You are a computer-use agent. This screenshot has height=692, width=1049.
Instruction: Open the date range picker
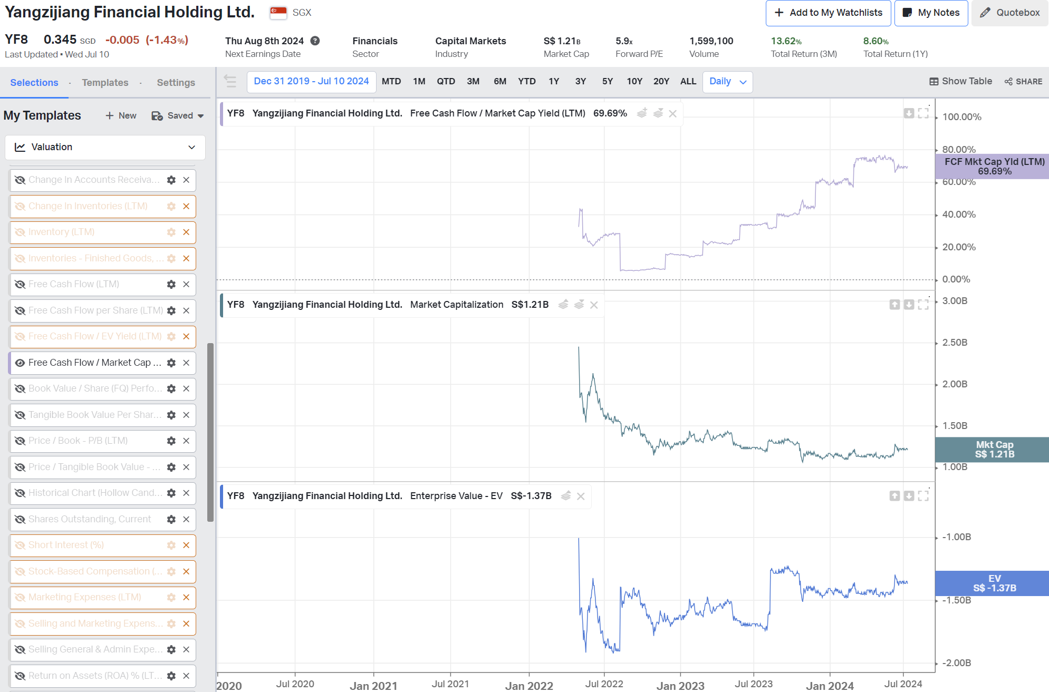(311, 82)
